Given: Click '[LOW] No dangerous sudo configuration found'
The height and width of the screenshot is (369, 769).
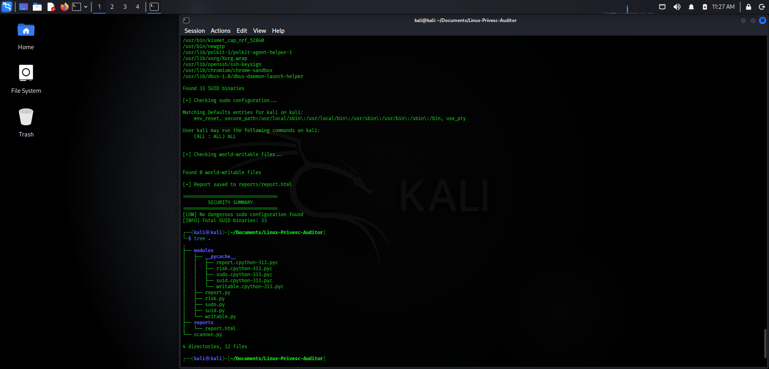Looking at the screenshot, I should 243,215.
